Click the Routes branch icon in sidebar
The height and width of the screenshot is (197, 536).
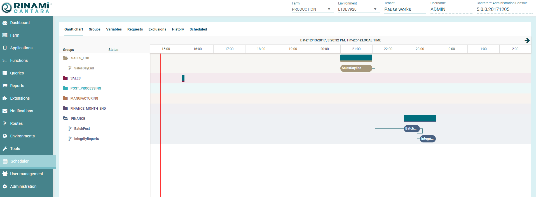coord(5,123)
